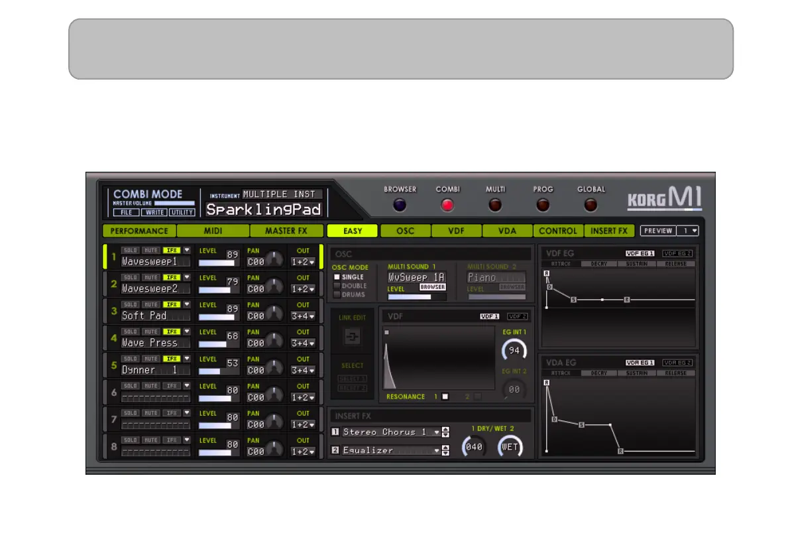The height and width of the screenshot is (557, 790).
Task: Click the DRY/WET 2 knob showing WET
Action: point(510,447)
